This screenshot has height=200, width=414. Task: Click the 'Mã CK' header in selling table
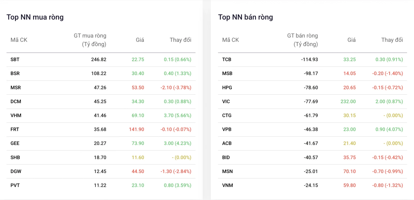click(231, 40)
